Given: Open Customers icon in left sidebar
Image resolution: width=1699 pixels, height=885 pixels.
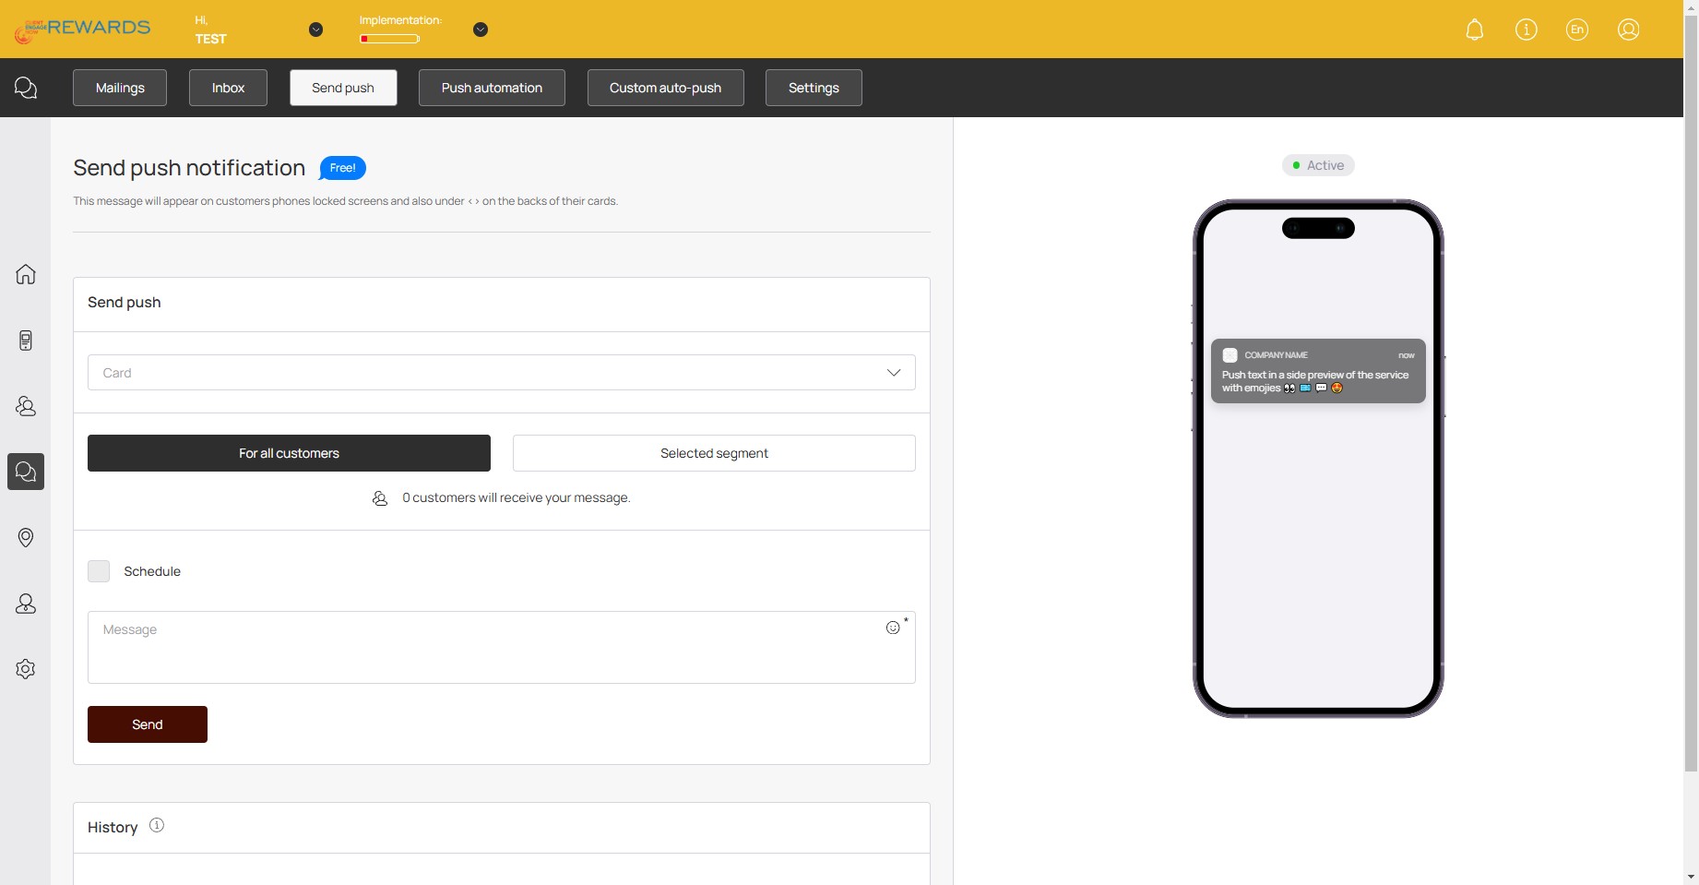Looking at the screenshot, I should (26, 406).
